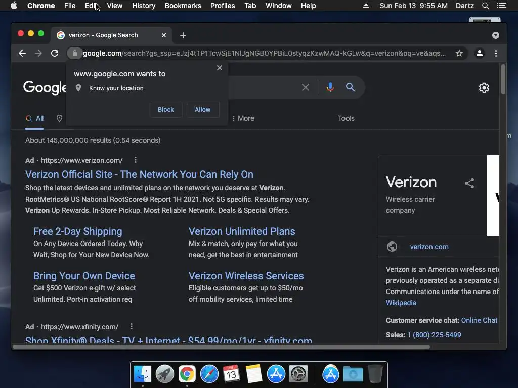This screenshot has width=518, height=388.
Task: Open Safari from the Dock
Action: [x=209, y=374]
